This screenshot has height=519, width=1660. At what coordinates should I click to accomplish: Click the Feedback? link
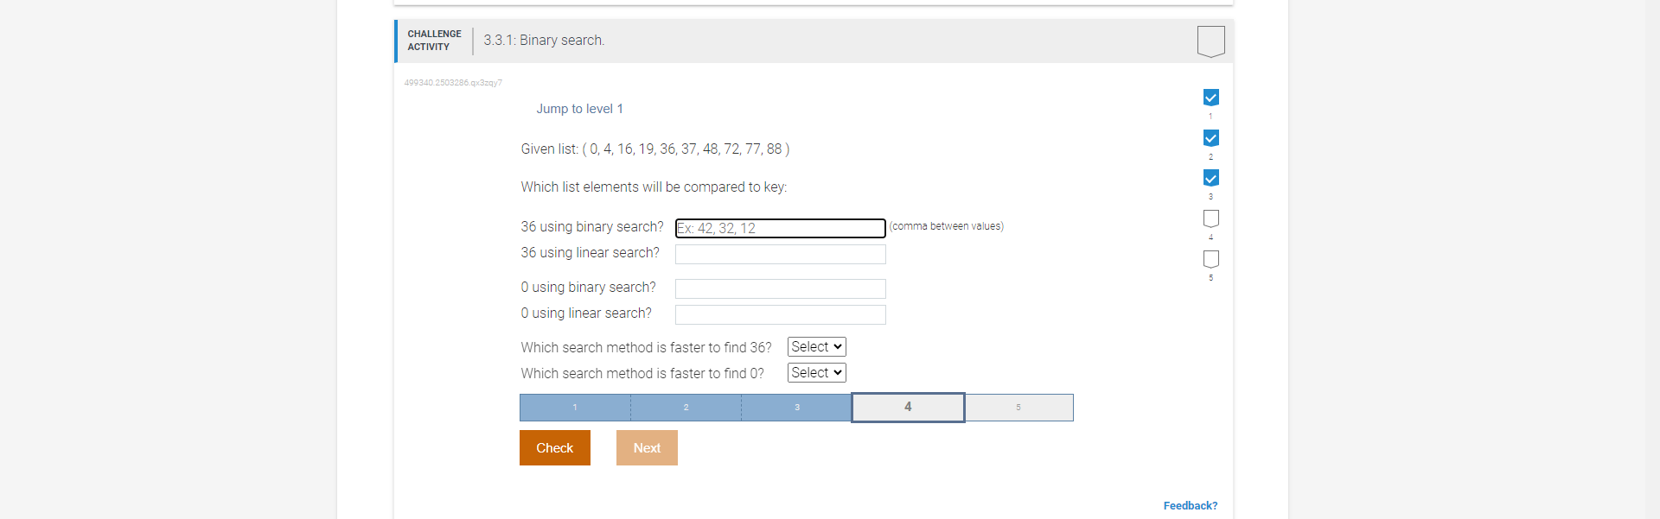tap(1190, 505)
